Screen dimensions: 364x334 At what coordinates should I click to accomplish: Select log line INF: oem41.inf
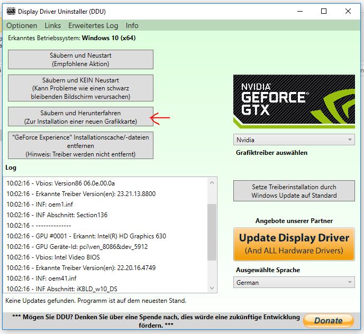click(x=41, y=278)
